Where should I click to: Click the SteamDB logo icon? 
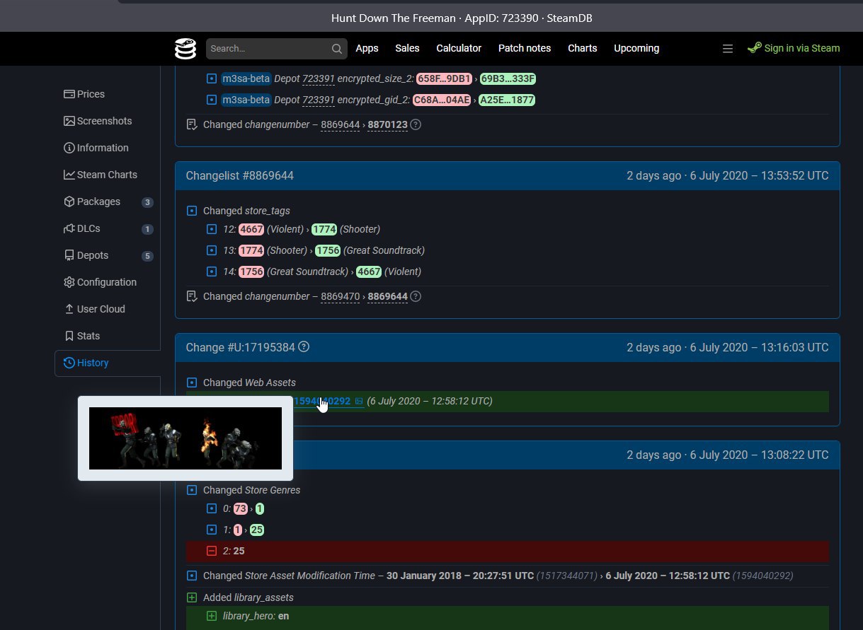[185, 48]
